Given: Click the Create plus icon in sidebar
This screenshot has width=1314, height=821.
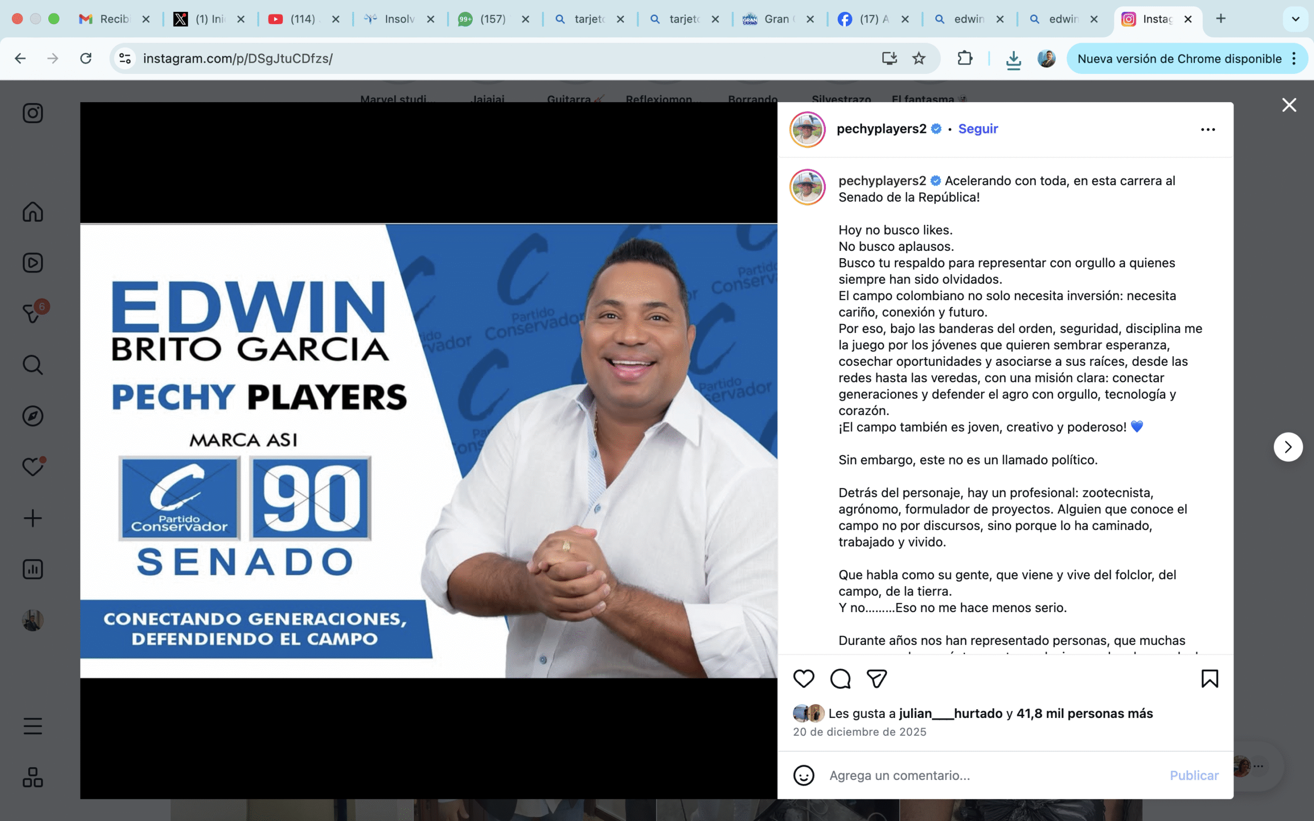Looking at the screenshot, I should click(32, 518).
